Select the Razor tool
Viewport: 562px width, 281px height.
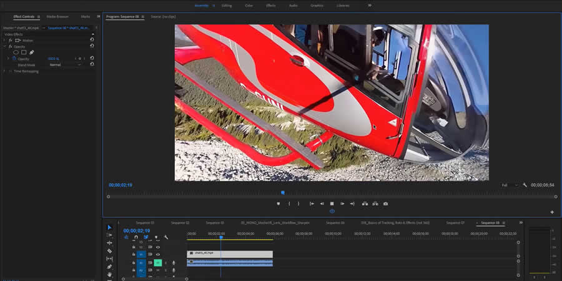[109, 250]
